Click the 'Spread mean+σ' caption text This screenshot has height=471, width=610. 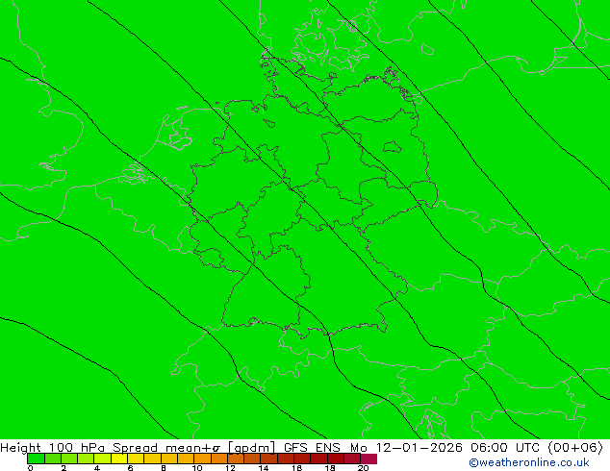[x=166, y=447]
